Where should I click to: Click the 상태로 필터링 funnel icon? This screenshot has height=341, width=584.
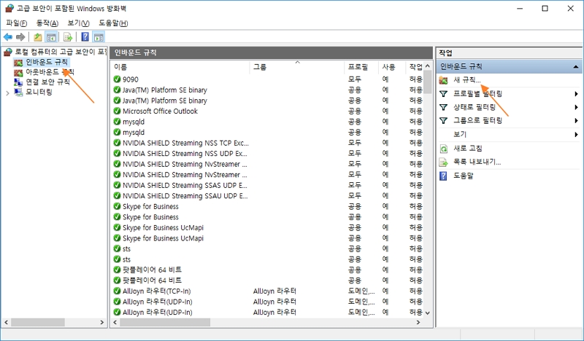443,107
